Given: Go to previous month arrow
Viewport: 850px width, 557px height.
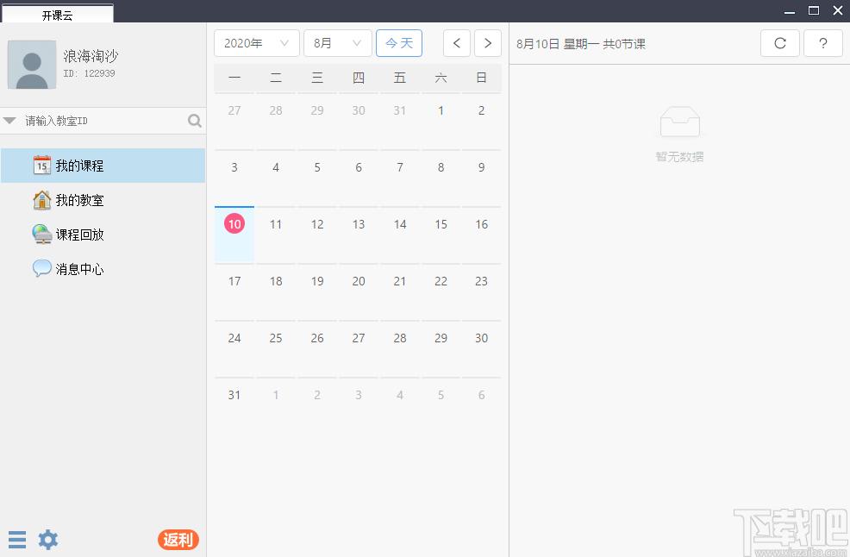Looking at the screenshot, I should click(x=456, y=43).
